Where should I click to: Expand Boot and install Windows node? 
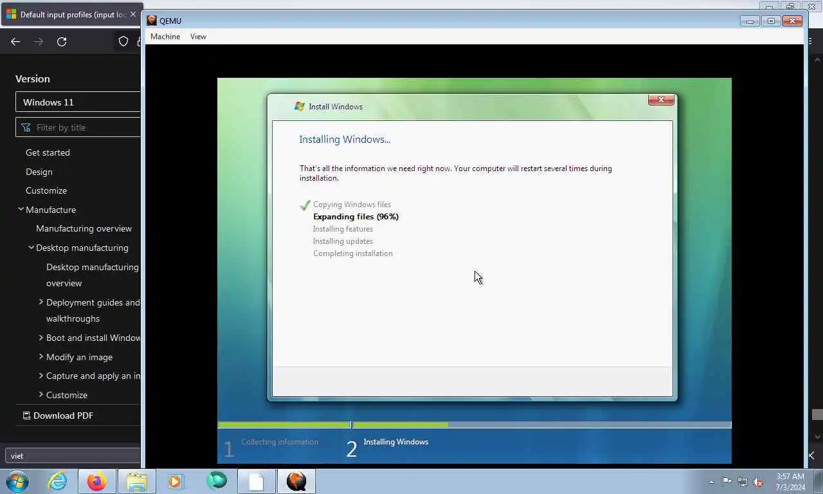click(41, 337)
